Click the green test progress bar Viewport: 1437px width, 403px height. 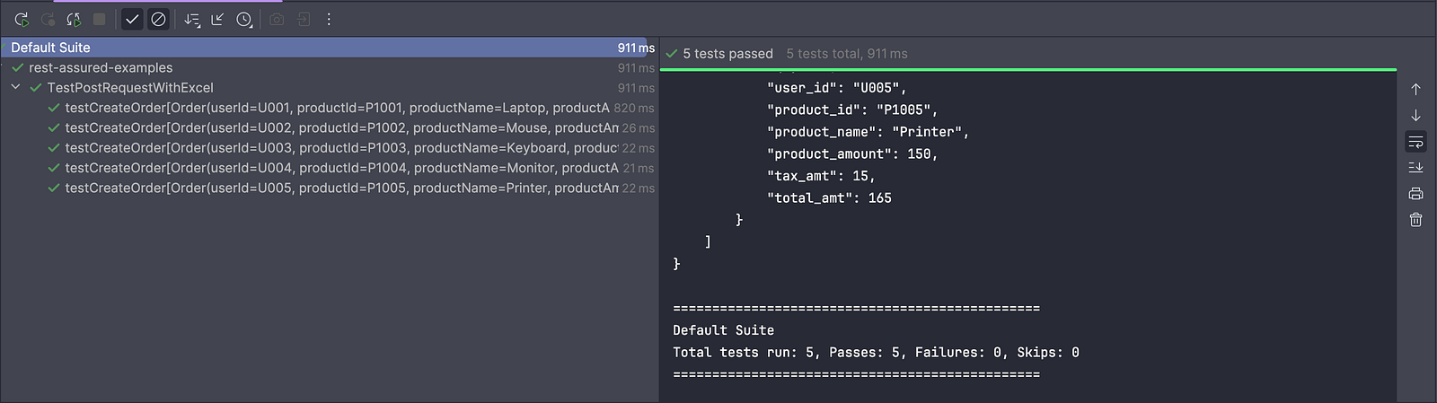point(1028,69)
